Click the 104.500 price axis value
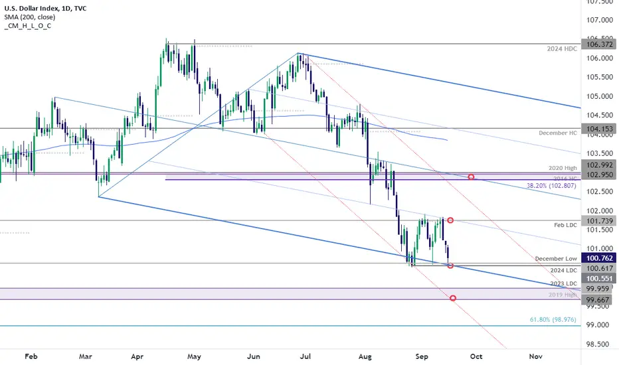 pyautogui.click(x=599, y=115)
